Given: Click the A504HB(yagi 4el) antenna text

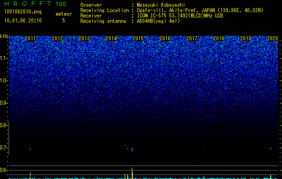Looking at the screenshot, I should coord(158,21).
